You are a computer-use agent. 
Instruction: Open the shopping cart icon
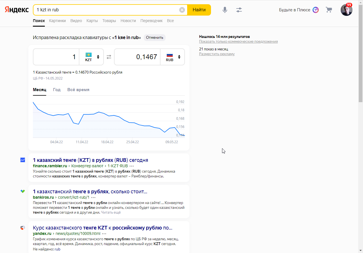tap(329, 10)
